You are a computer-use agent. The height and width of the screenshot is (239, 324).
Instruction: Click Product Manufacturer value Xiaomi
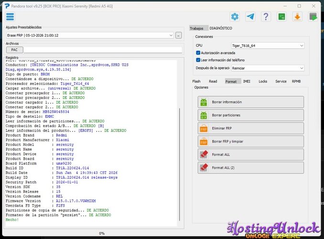[63, 140]
